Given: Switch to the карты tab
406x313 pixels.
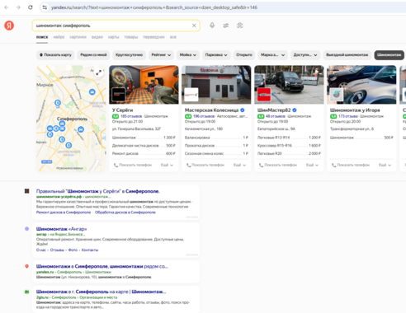Looking at the screenshot, I should [x=113, y=37].
